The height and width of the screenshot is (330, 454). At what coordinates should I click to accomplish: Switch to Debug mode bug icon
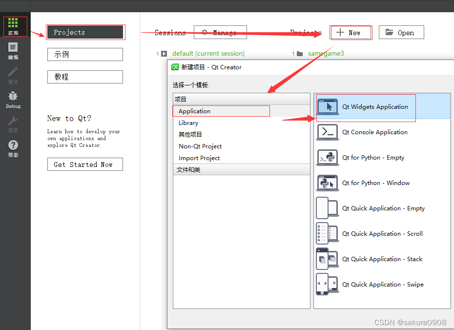pyautogui.click(x=13, y=96)
